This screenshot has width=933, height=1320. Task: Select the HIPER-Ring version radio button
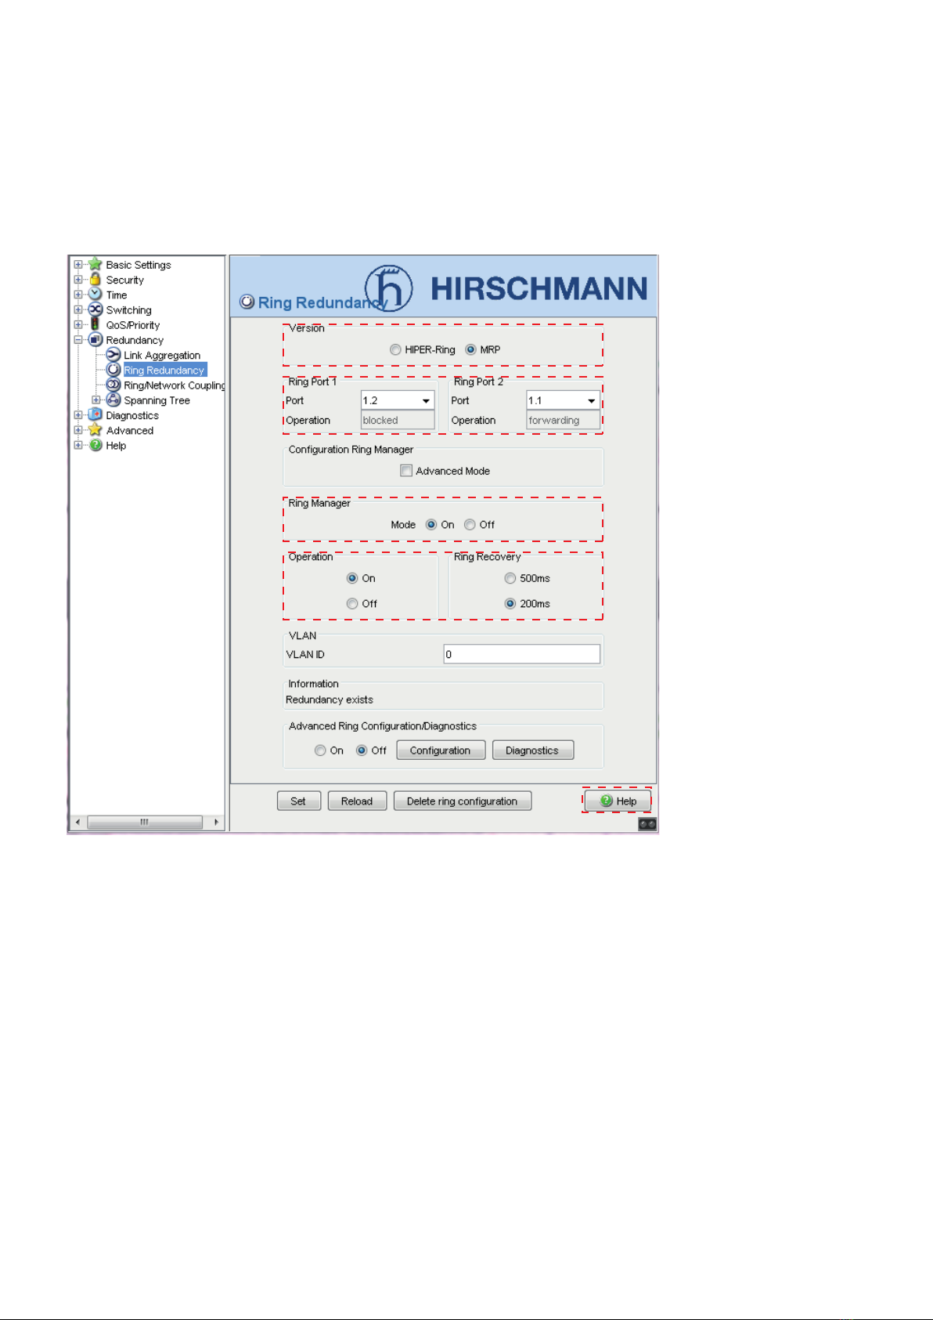click(395, 349)
